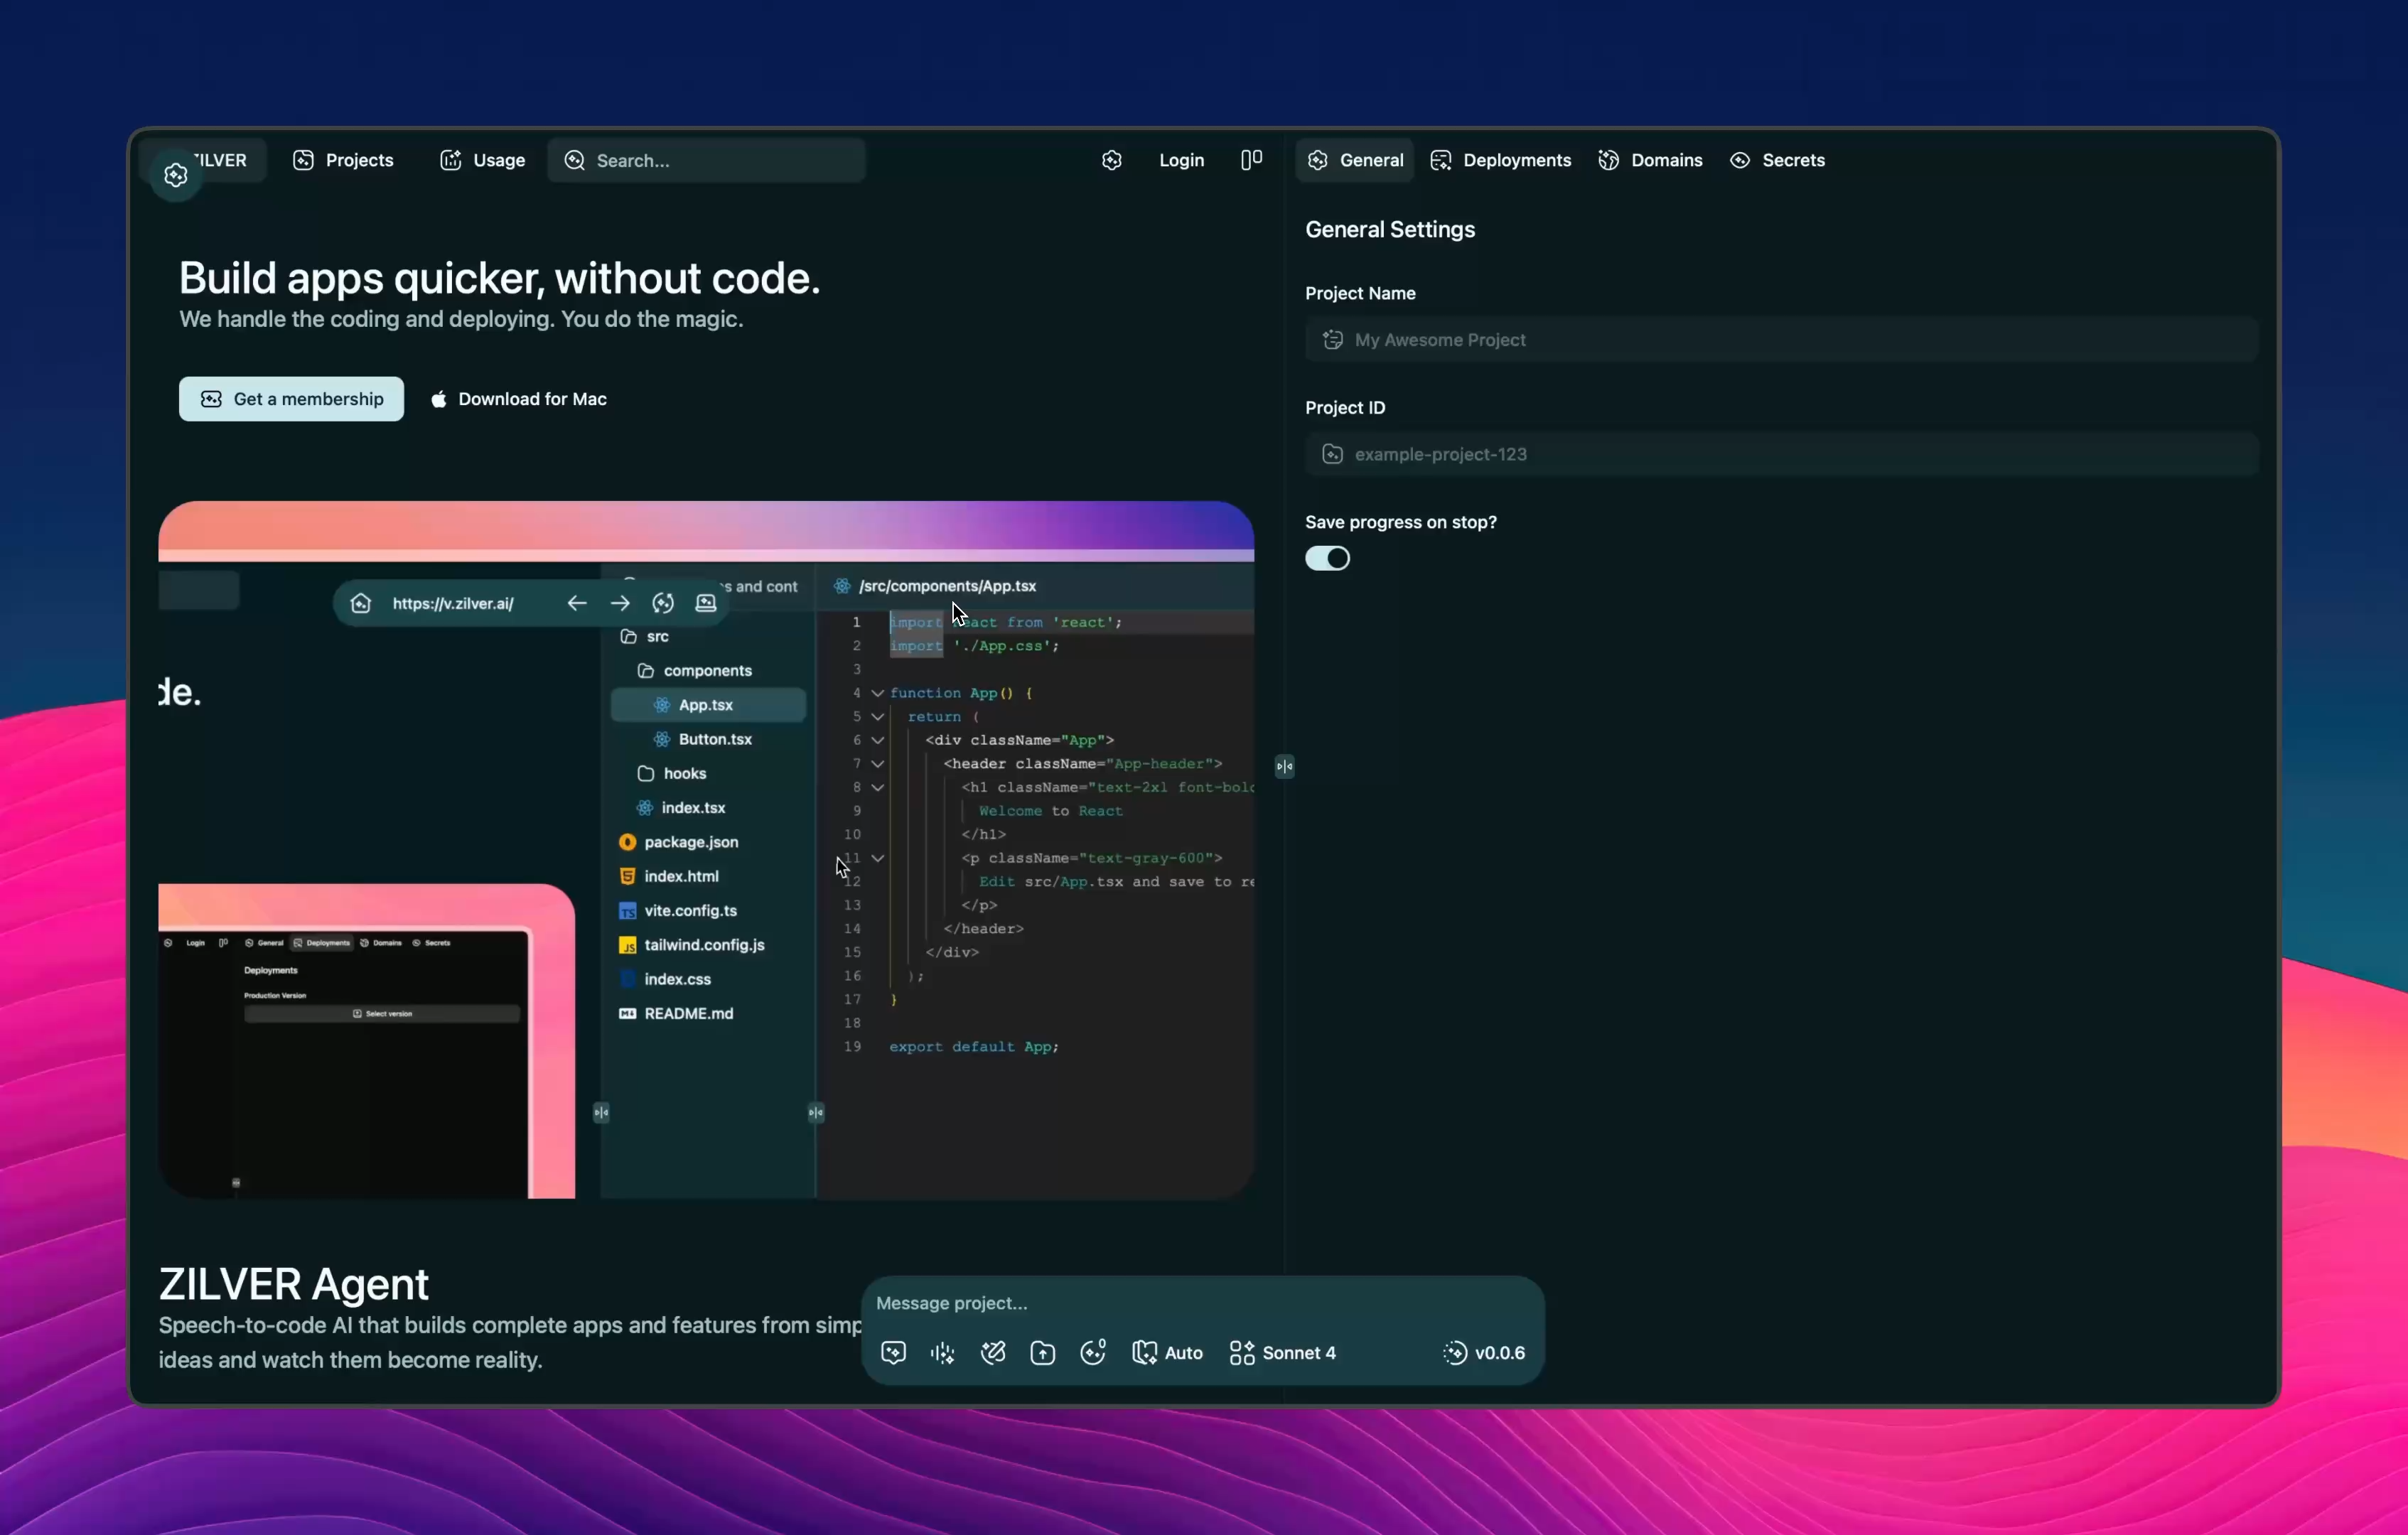The image size is (2408, 1535).
Task: Open the Usage page
Action: [483, 160]
